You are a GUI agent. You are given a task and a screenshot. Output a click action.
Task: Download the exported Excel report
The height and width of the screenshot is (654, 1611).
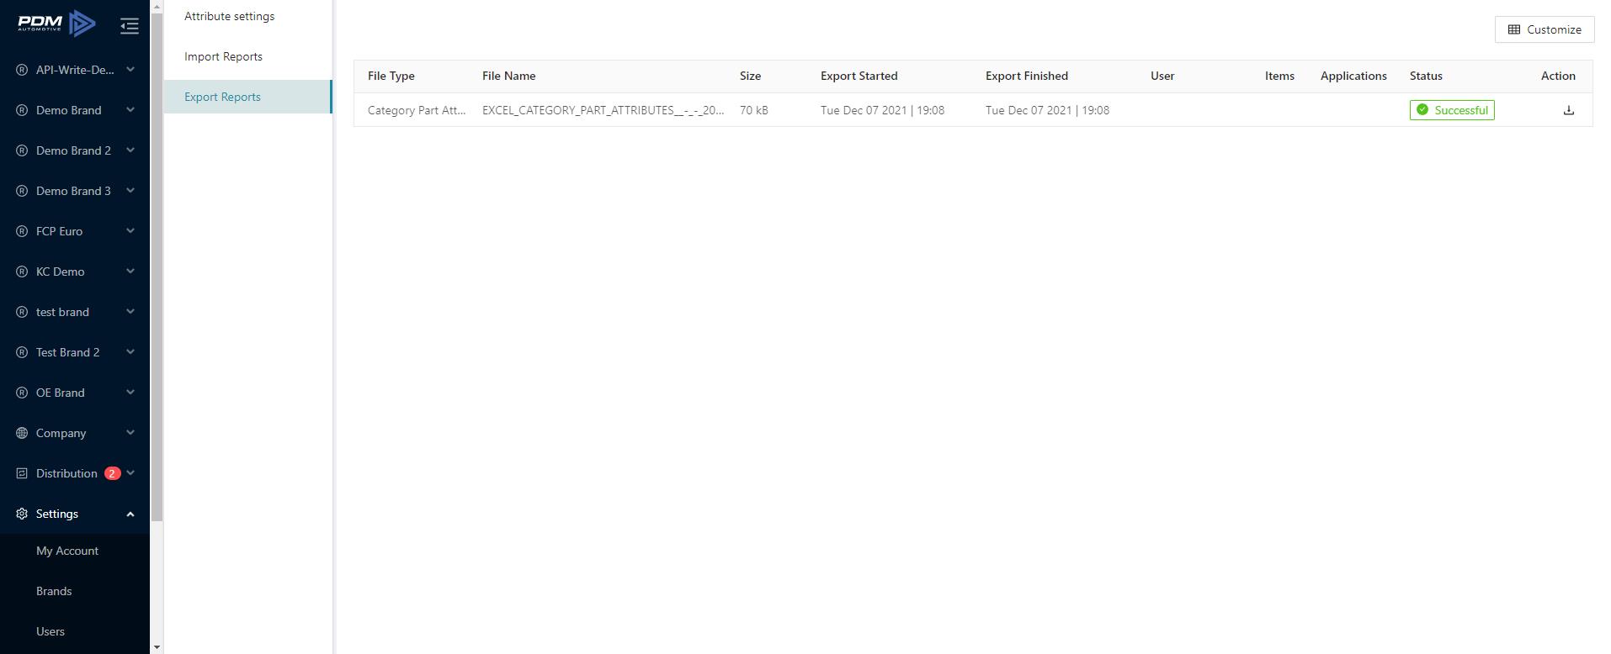[1568, 110]
